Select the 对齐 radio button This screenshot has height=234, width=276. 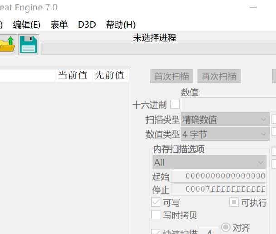point(226,228)
